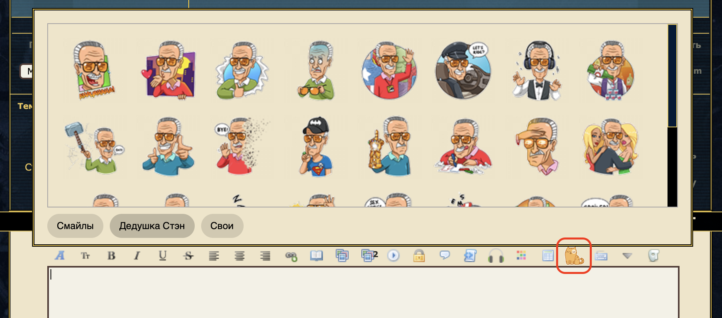Align text to the left
This screenshot has height=318, width=722.
[x=214, y=256]
